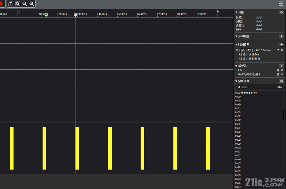Select the A2 marker on the timeline
Screen dimensions: 286x189
[x=75, y=15]
